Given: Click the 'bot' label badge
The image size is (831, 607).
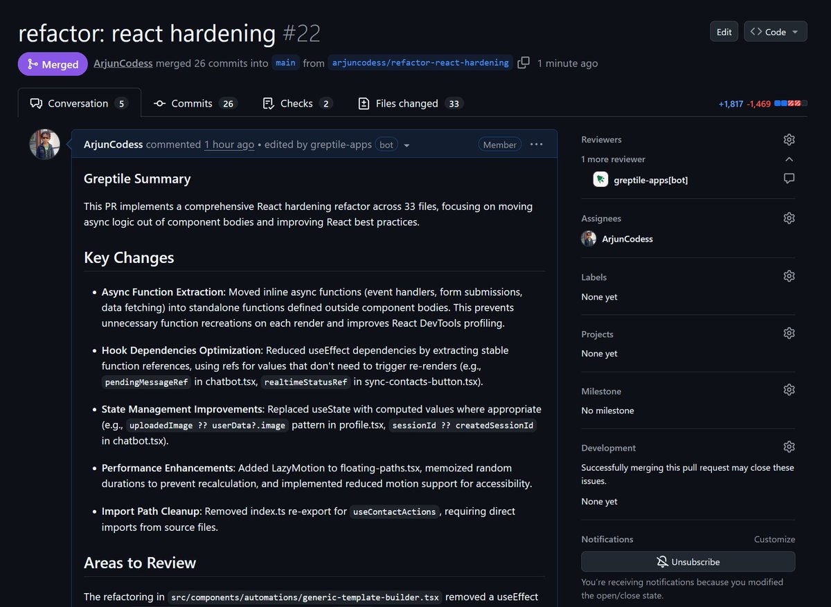Looking at the screenshot, I should click(386, 145).
